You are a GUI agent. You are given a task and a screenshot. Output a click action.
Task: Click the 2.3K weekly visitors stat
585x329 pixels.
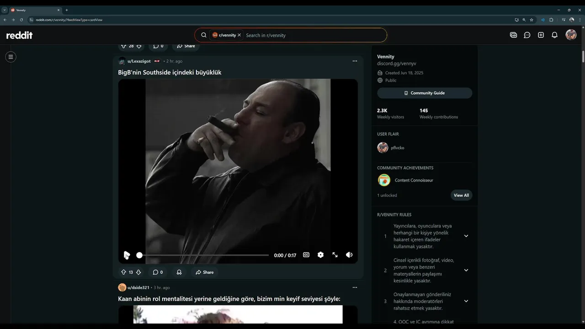[390, 113]
